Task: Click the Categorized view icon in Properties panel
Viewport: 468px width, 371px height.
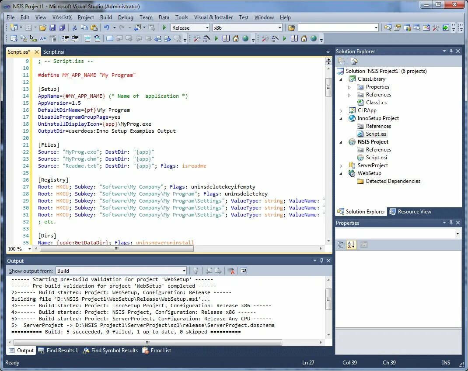Action: pos(341,245)
